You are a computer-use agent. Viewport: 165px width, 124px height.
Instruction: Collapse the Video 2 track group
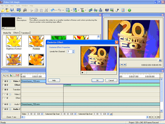click(10, 94)
